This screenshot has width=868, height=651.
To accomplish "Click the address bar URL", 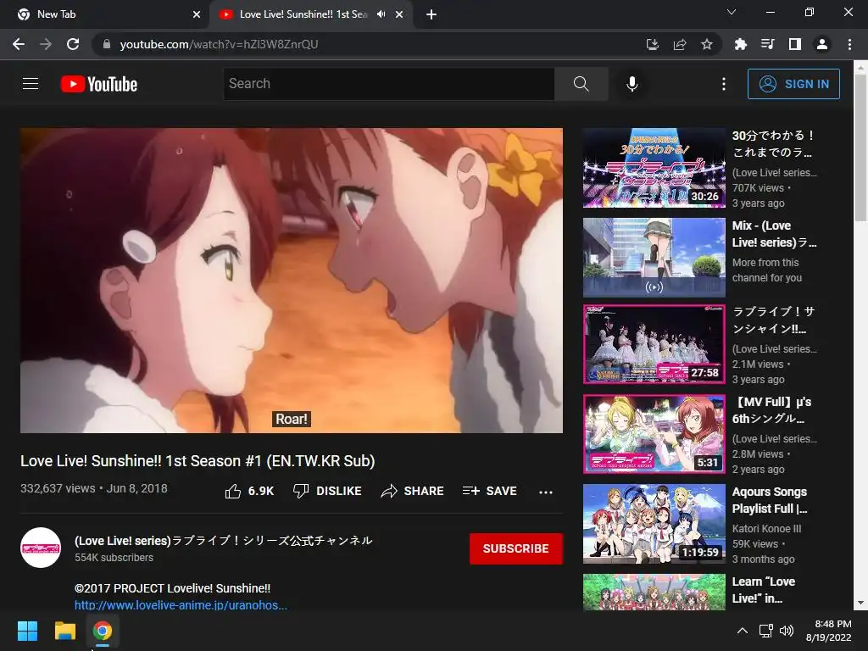I will click(219, 44).
